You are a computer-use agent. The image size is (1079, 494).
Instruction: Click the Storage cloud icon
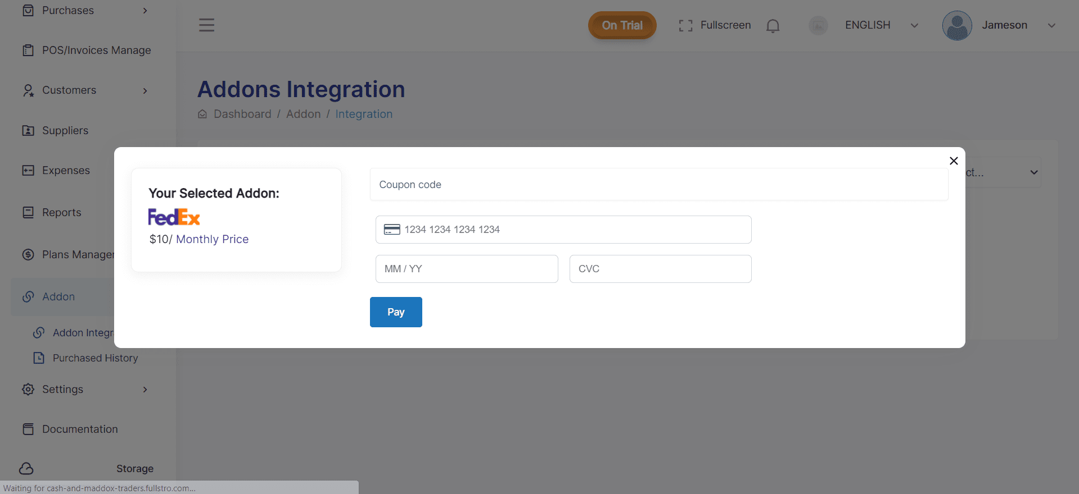[x=26, y=469]
